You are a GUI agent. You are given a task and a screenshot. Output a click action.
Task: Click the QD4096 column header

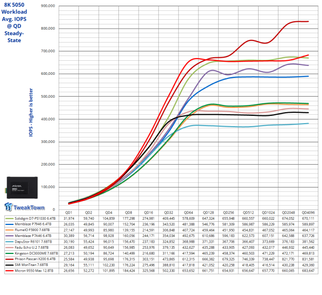coord(308,212)
